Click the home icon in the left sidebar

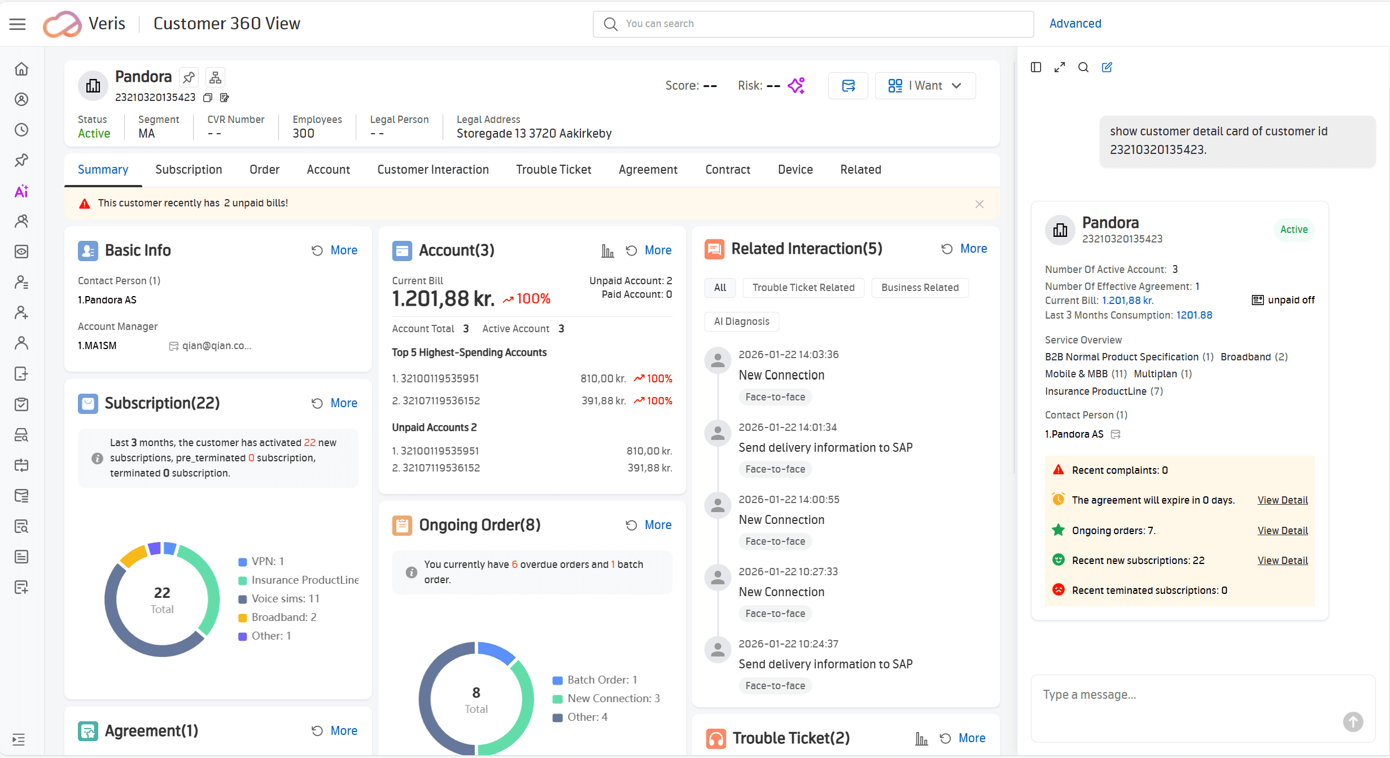click(21, 69)
